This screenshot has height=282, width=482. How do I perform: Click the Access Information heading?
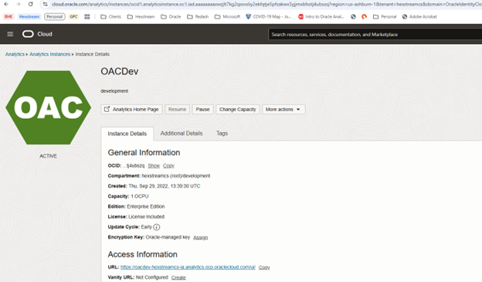pos(143,254)
